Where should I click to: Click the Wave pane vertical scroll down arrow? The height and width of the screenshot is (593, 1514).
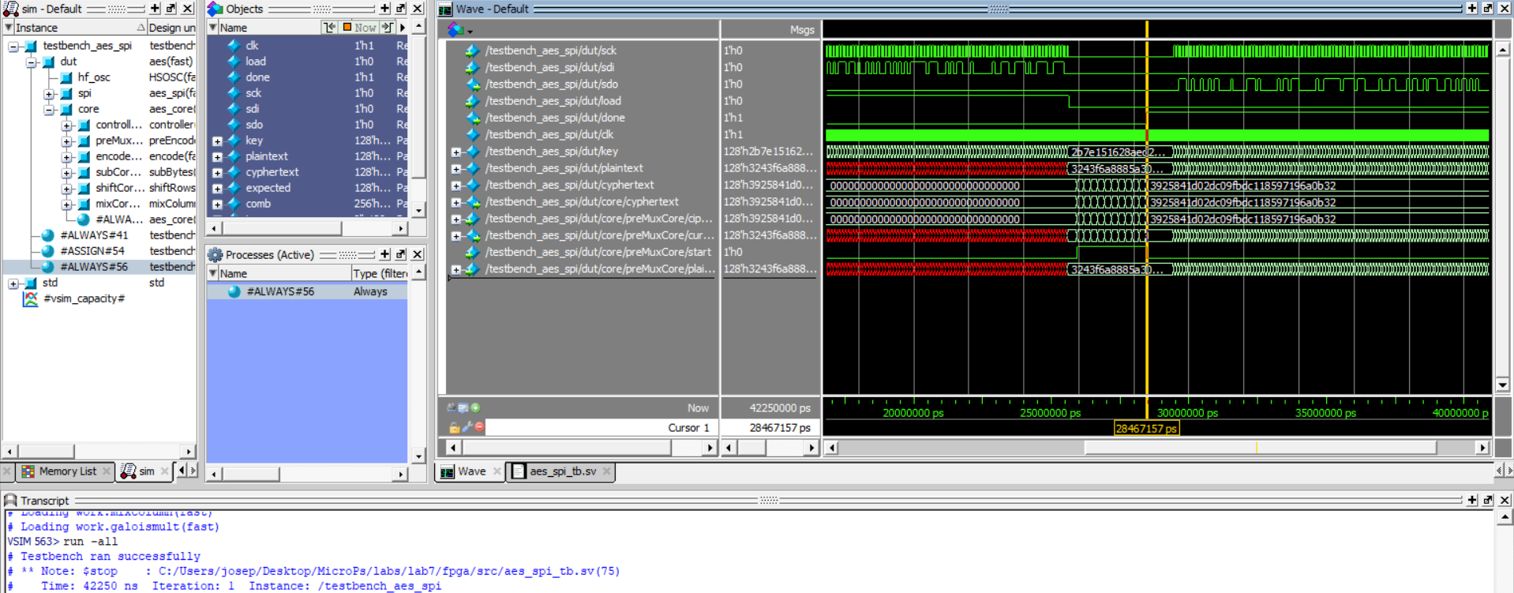[x=1503, y=385]
